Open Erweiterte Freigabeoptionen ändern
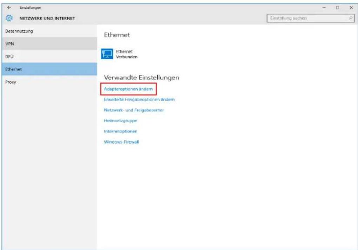 [x=139, y=99]
